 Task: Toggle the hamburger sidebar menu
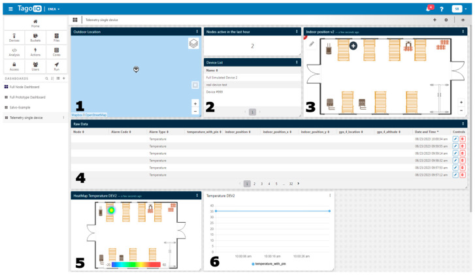pyautogui.click(x=10, y=8)
